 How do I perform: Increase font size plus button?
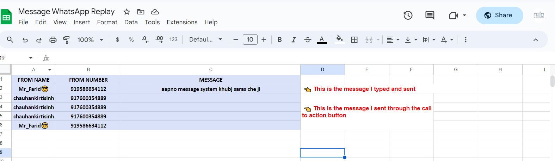tap(264, 39)
